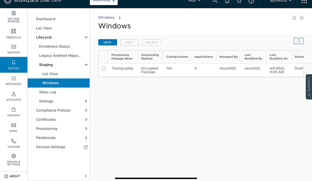Select the Devices sidebar icon
The height and width of the screenshot is (181, 312).
point(13,65)
